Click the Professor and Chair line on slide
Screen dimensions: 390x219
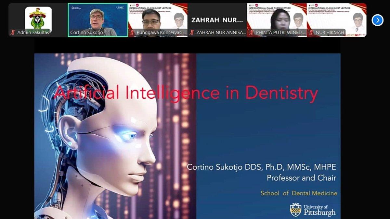(301, 178)
